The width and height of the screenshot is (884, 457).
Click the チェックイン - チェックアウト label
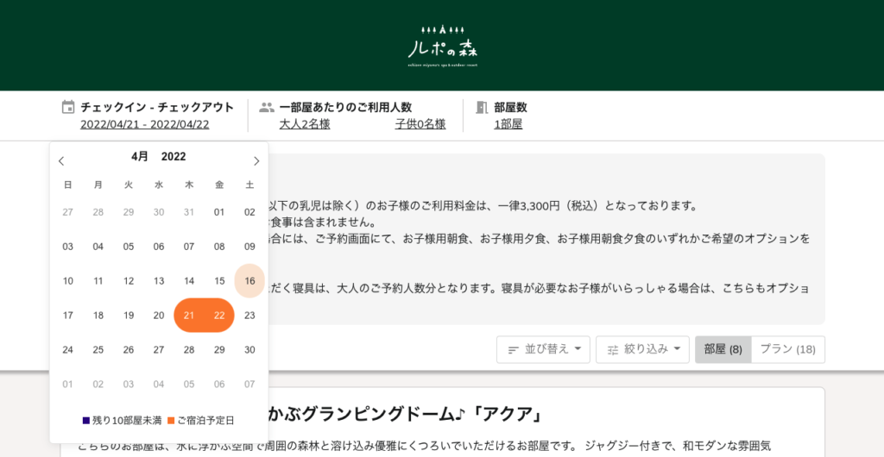pos(157,107)
